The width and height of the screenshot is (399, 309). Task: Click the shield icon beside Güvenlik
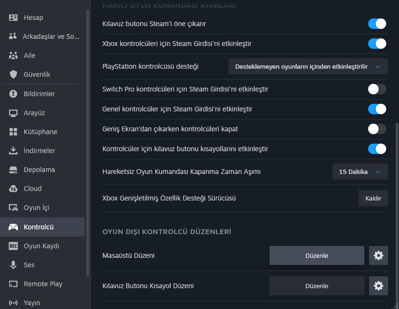[13, 74]
